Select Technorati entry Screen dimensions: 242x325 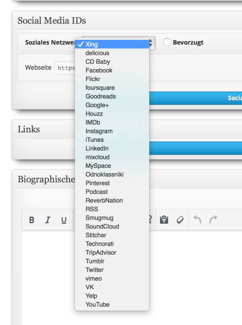[112, 244]
